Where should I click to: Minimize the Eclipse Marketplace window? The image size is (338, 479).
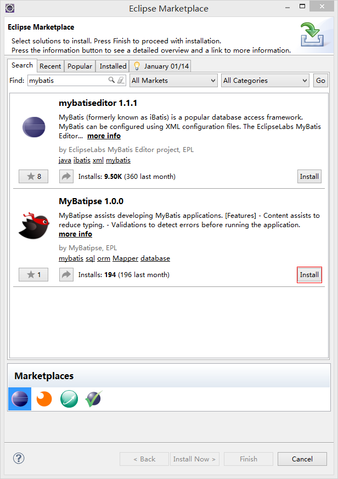pos(288,7)
